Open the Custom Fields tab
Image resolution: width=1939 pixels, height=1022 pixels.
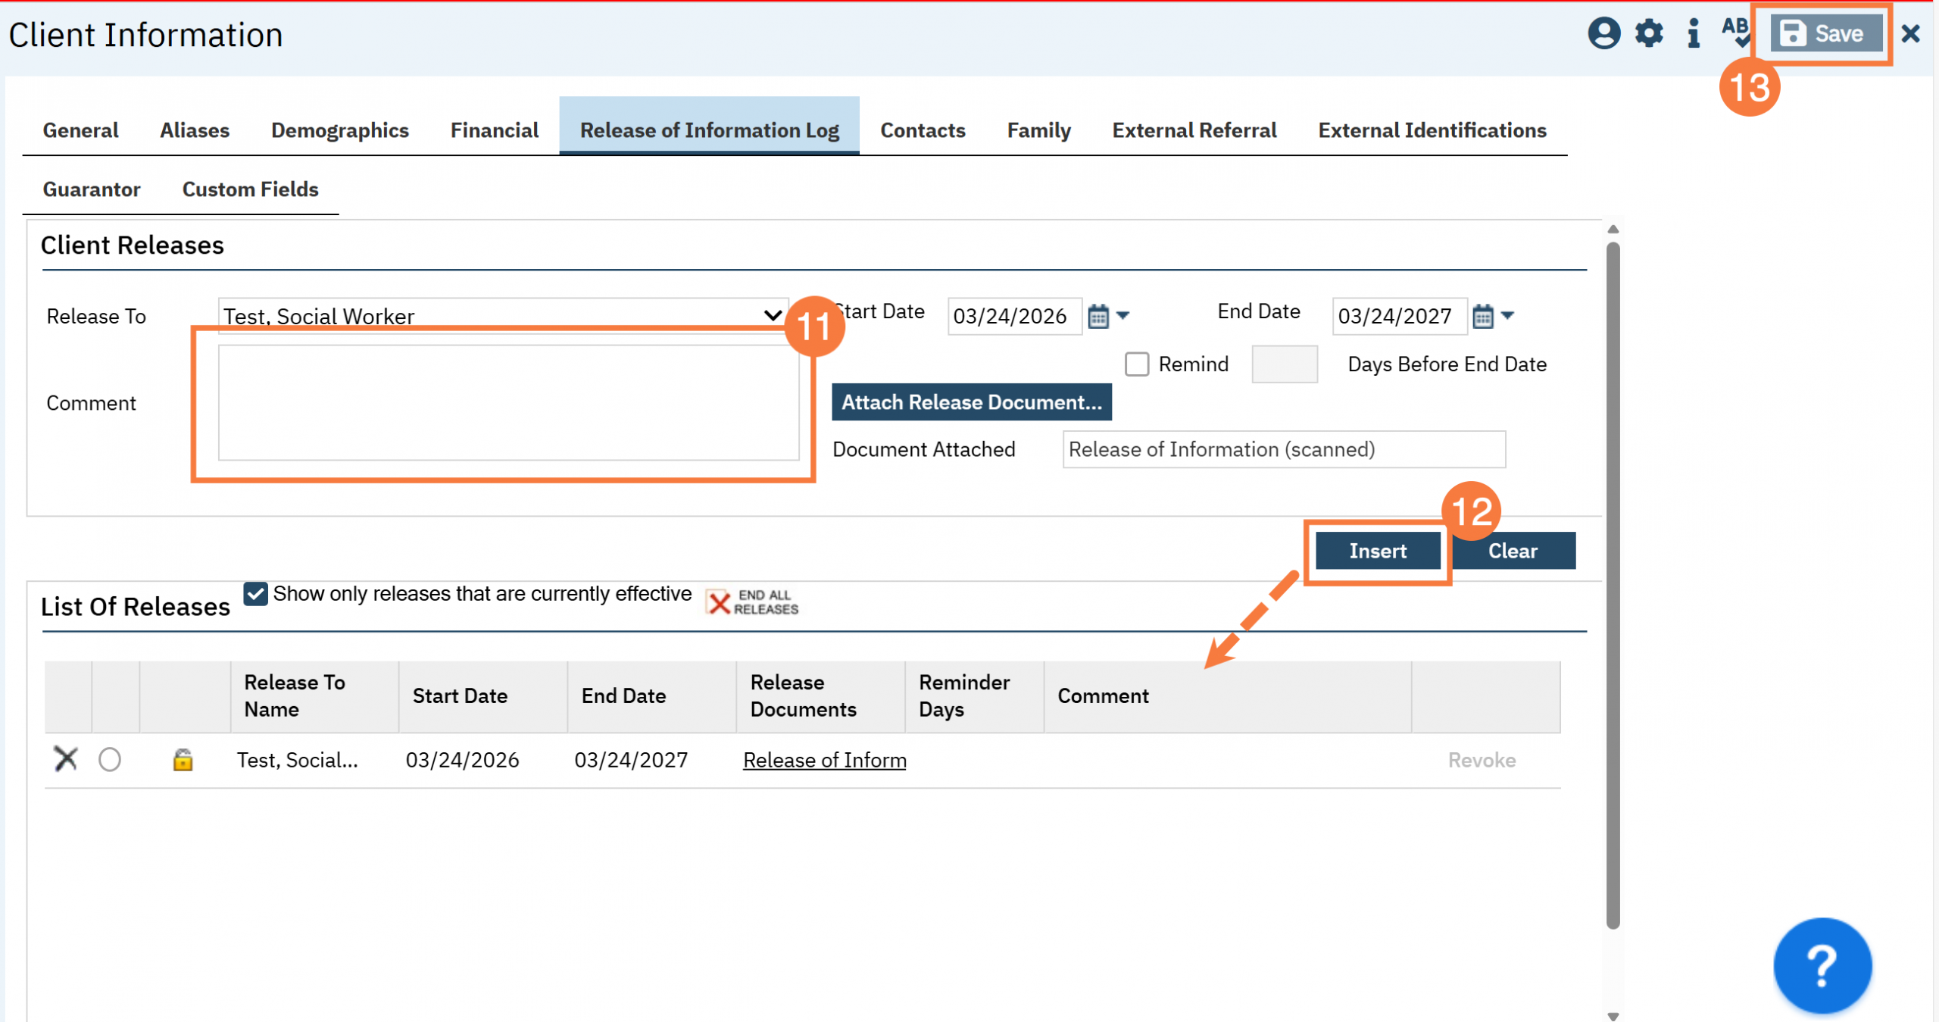pos(250,189)
